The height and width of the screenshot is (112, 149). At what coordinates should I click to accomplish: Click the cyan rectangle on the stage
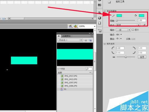pyautogui.click(x=24, y=60)
